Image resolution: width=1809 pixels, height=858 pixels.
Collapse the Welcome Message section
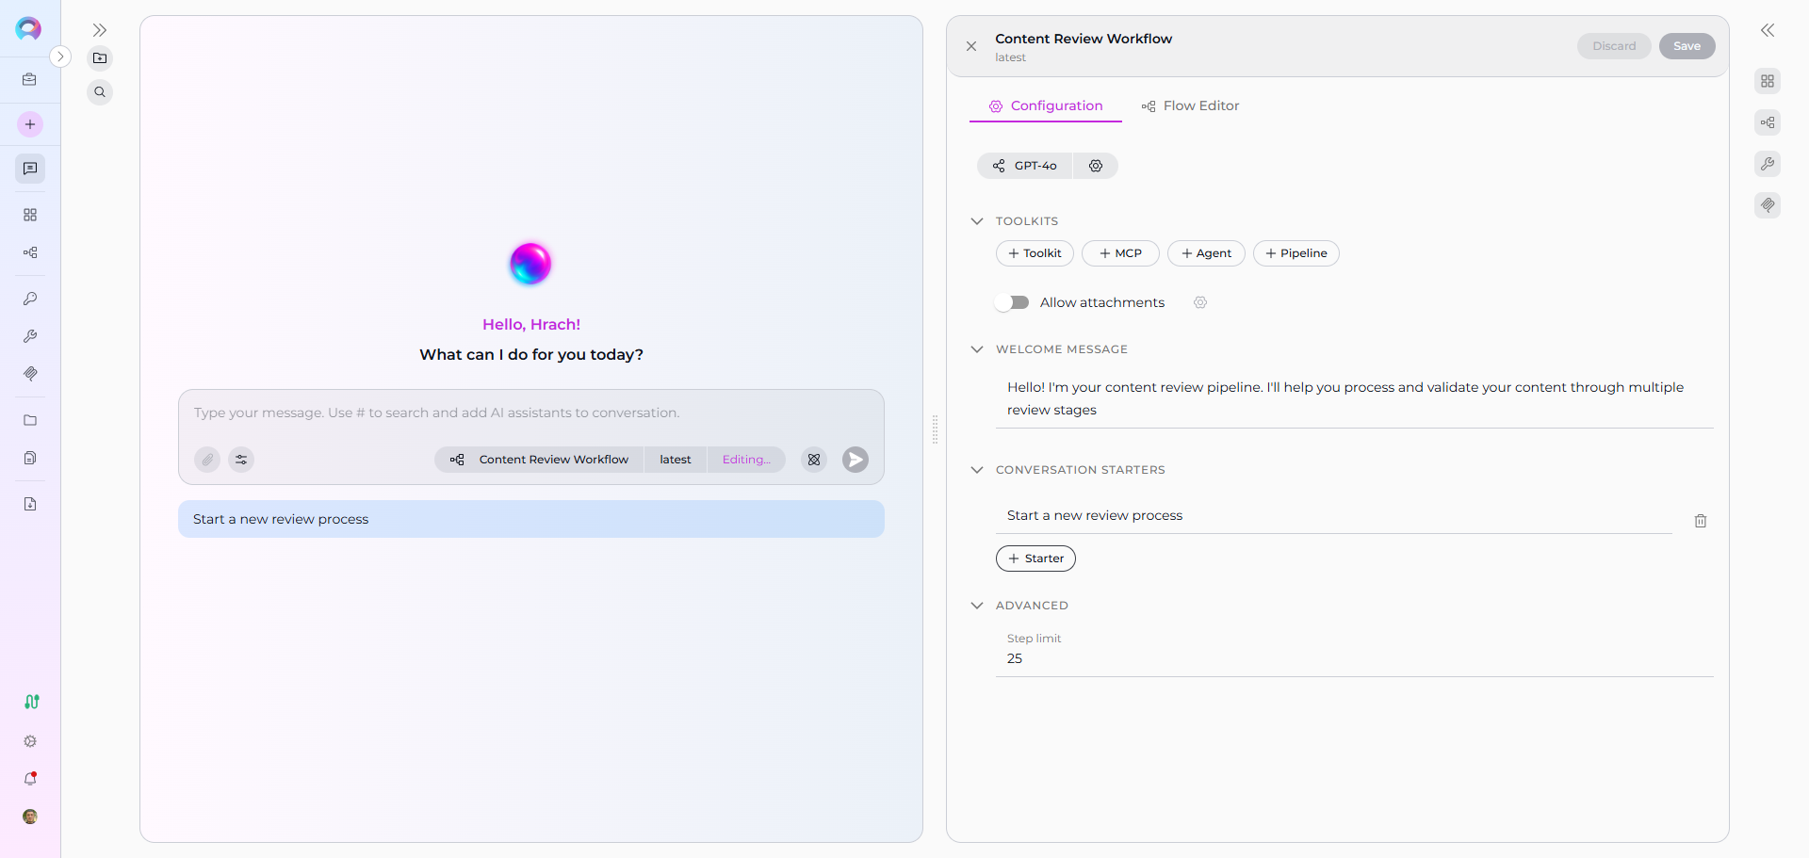(977, 349)
